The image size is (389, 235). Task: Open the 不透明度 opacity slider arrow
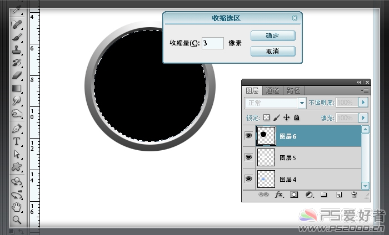click(x=363, y=103)
